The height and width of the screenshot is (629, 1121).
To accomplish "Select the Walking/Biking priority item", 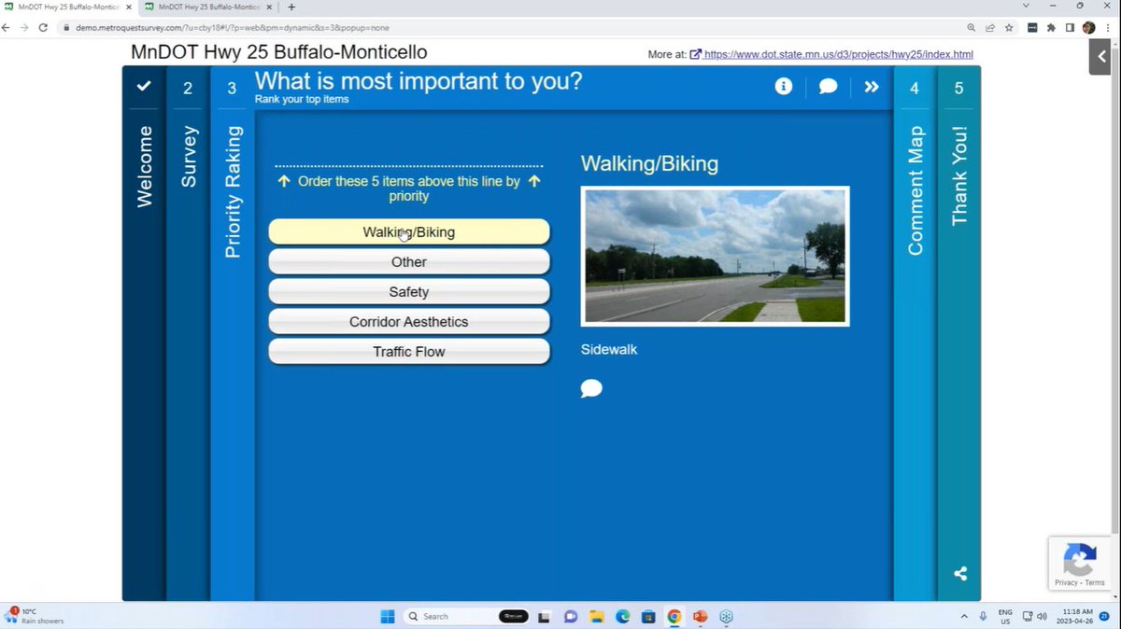I will [x=409, y=231].
